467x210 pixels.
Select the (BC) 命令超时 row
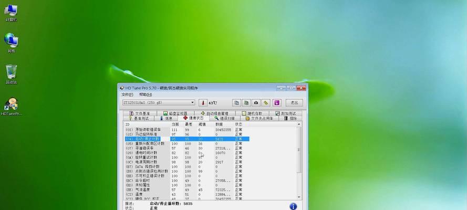pyautogui.click(x=186, y=181)
